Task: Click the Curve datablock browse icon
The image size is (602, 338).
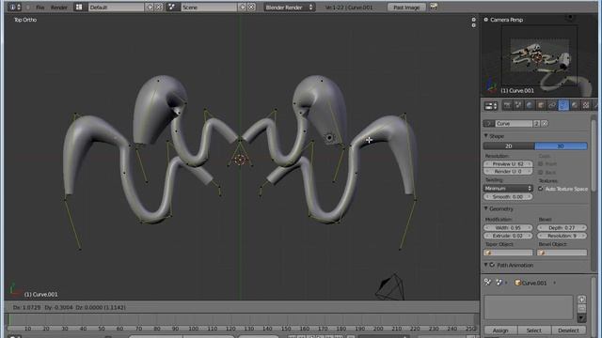Action: tap(489, 123)
